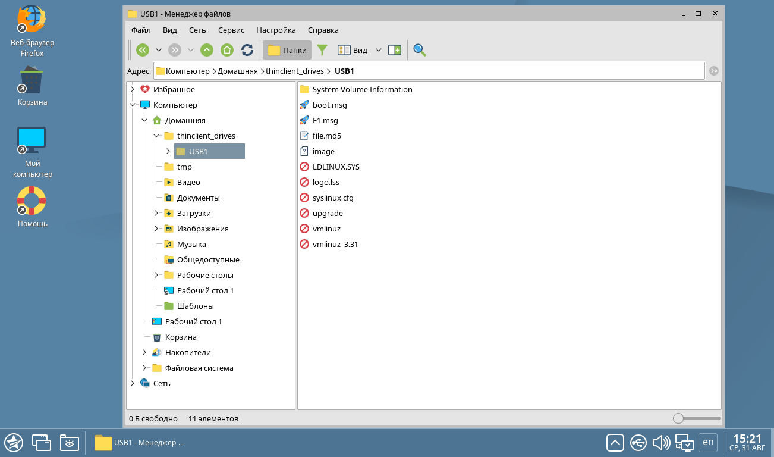Screen dimensions: 774x457
Task: Open the Справка menu for help
Action: [x=322, y=30]
